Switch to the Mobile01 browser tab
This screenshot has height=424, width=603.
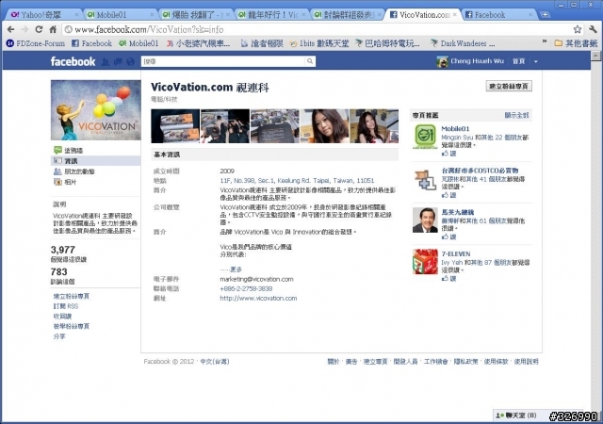point(119,15)
